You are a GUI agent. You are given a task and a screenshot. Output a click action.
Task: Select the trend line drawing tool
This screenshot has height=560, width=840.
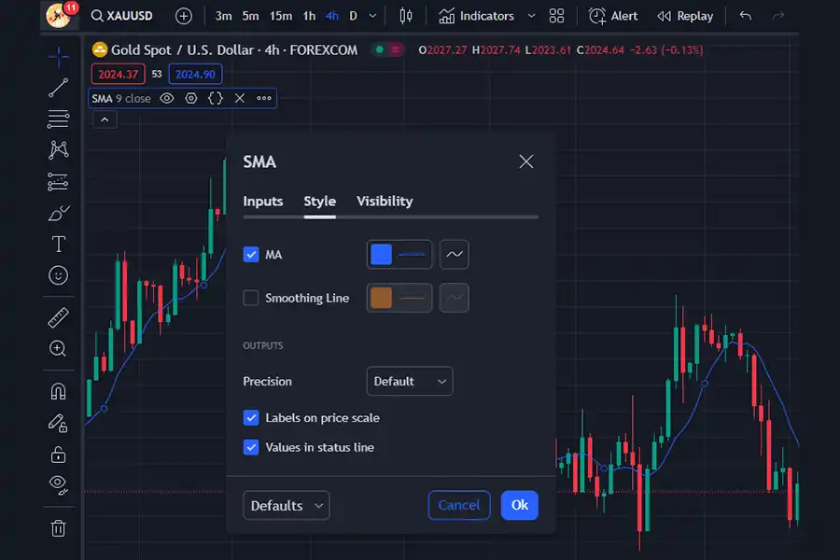(58, 88)
